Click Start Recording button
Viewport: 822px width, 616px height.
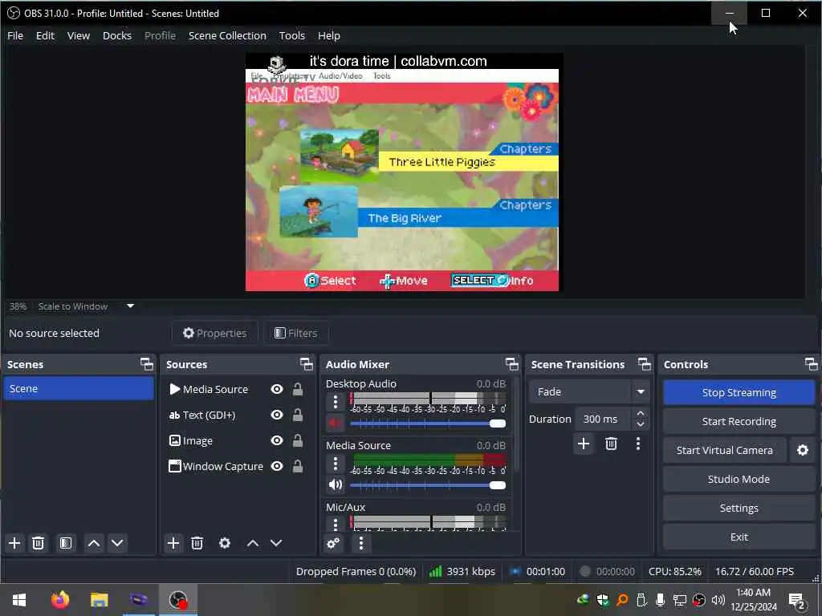click(x=739, y=422)
